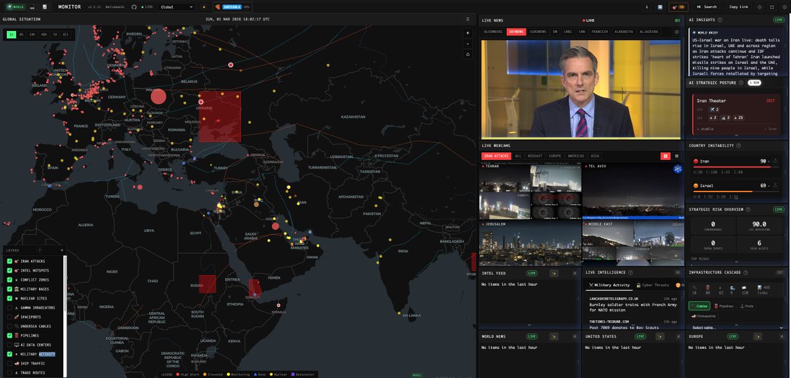Open Country Instability help icon
The width and height of the screenshot is (791, 378).
click(738, 146)
